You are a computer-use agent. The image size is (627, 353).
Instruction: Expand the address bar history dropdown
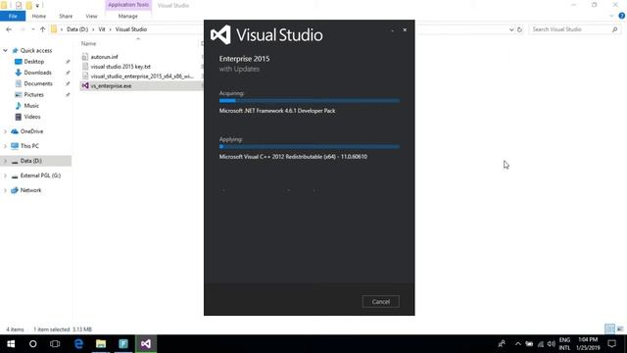point(511,29)
